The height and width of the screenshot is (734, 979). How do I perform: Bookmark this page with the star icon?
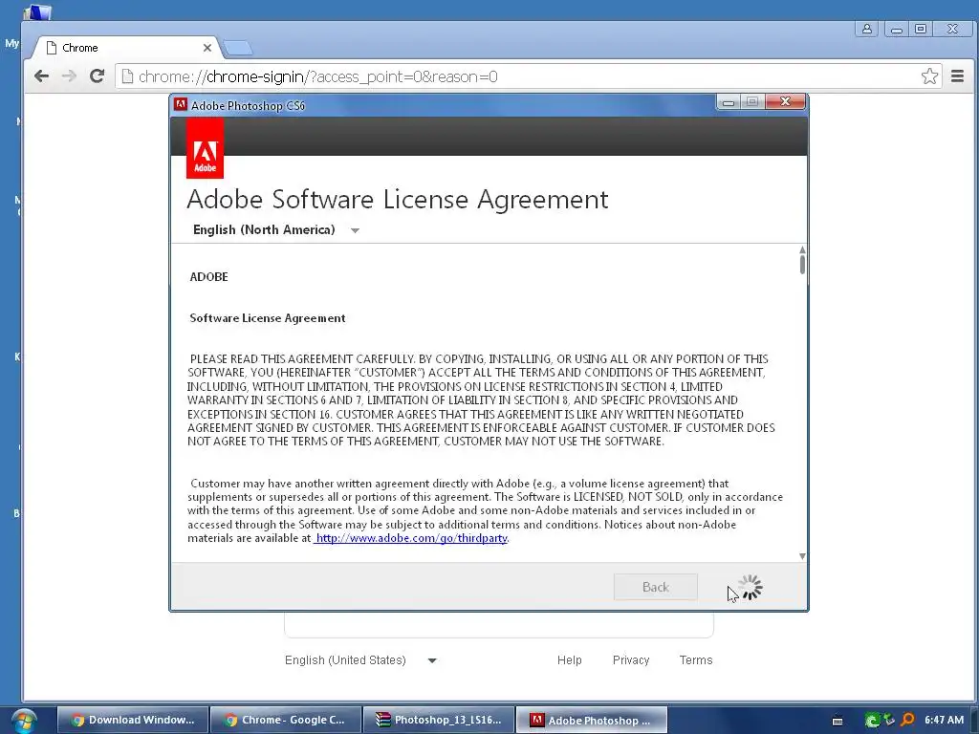pyautogui.click(x=929, y=76)
